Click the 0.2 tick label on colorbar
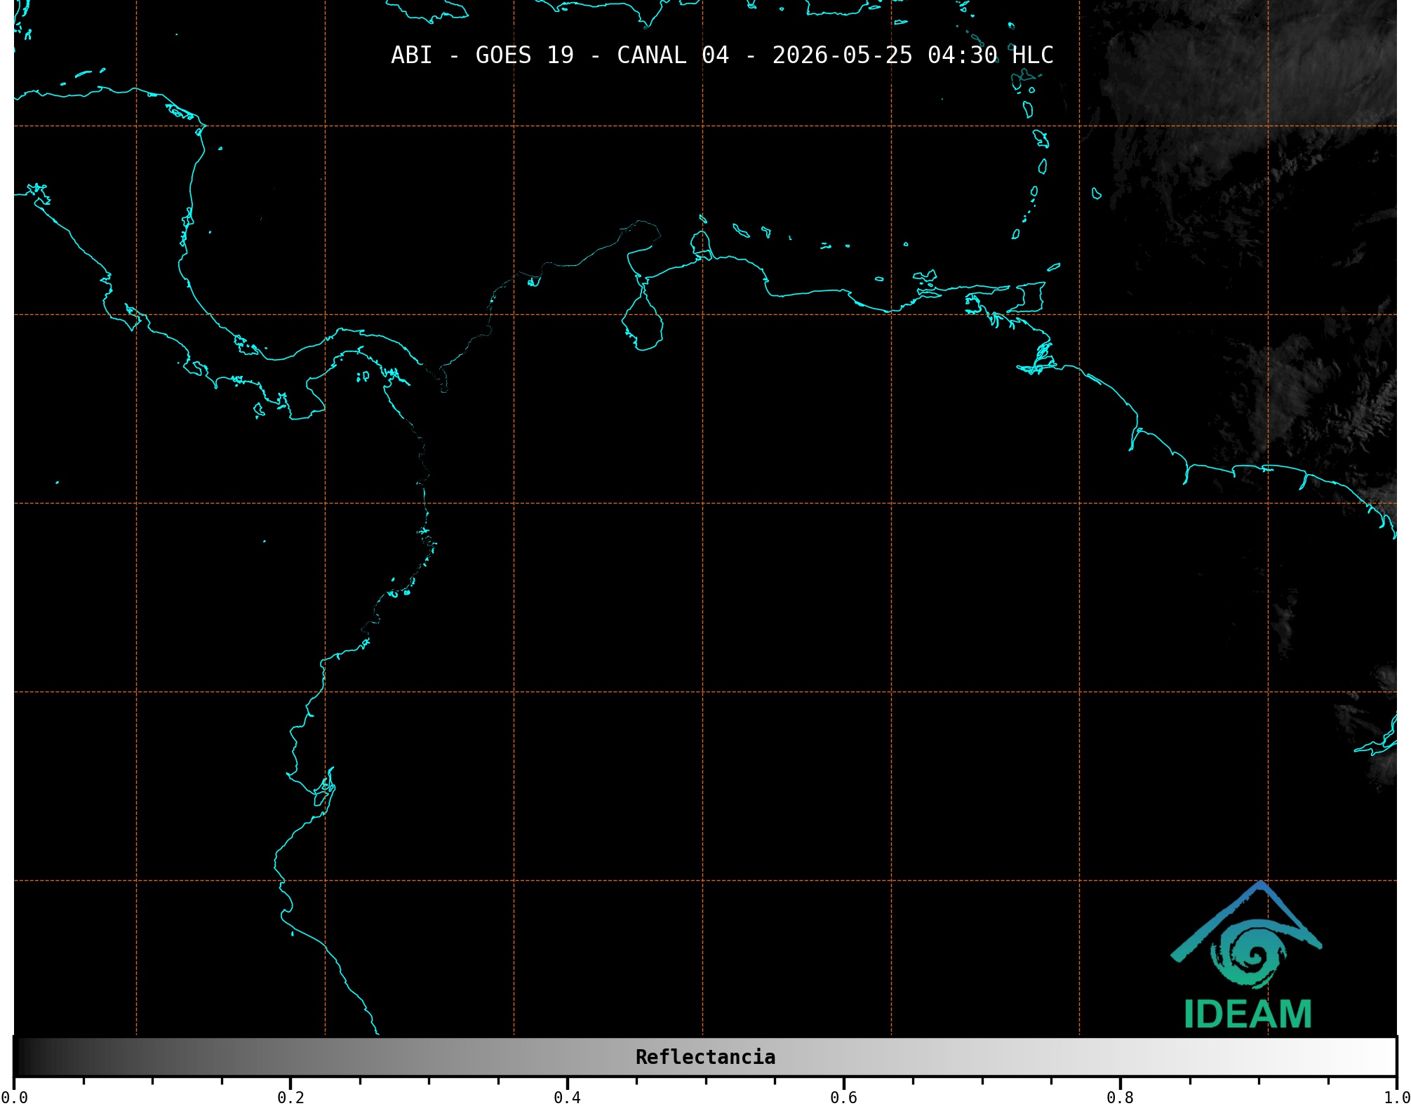 pos(290,1097)
